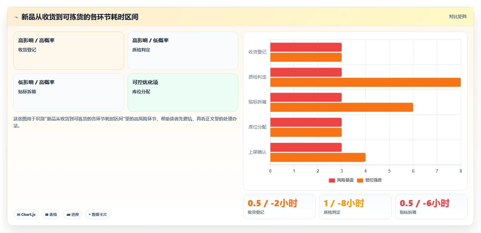The image size is (481, 233).
Task: Open the 0.5 / -6小时 data card
Action: (x=431, y=207)
